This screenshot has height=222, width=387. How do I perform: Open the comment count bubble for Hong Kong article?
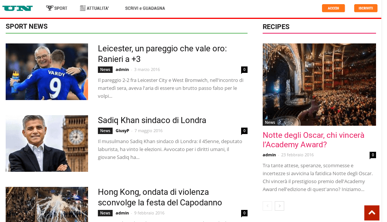pos(245,213)
